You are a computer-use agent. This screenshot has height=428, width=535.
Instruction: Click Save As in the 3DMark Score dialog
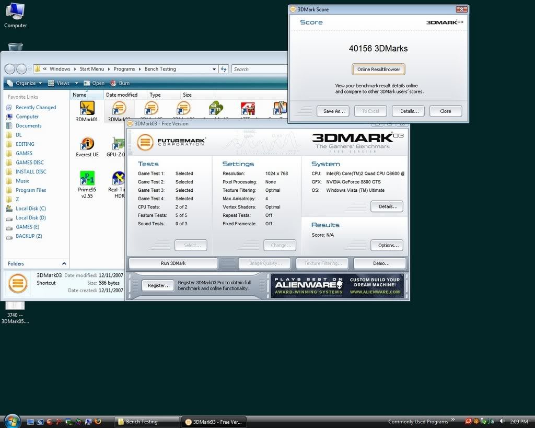(x=334, y=111)
